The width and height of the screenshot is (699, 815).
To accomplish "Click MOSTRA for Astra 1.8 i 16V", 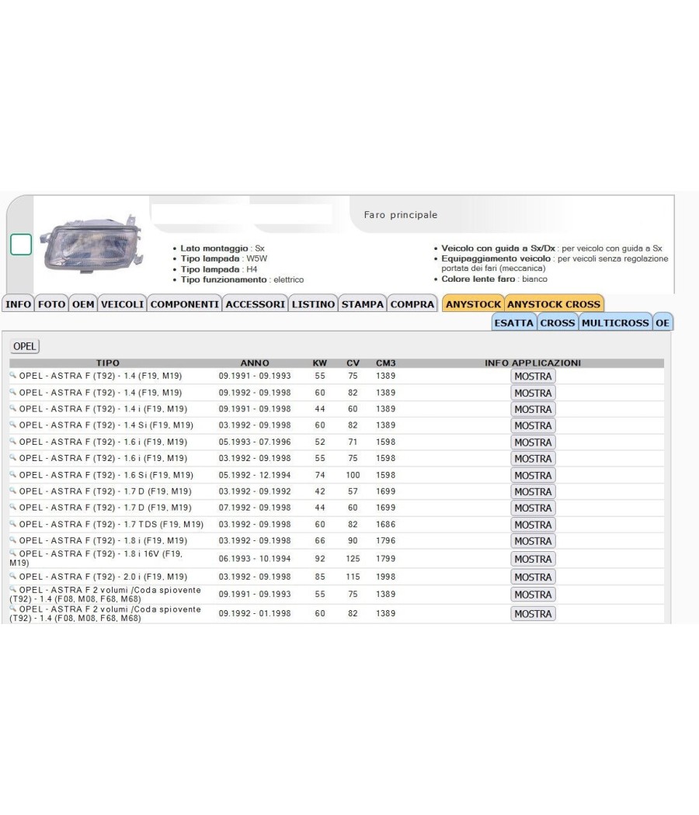I will [533, 559].
